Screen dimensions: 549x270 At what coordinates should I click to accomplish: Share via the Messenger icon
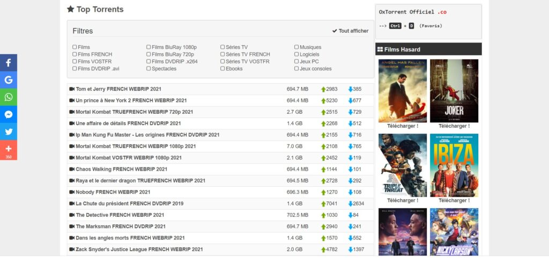click(x=9, y=114)
